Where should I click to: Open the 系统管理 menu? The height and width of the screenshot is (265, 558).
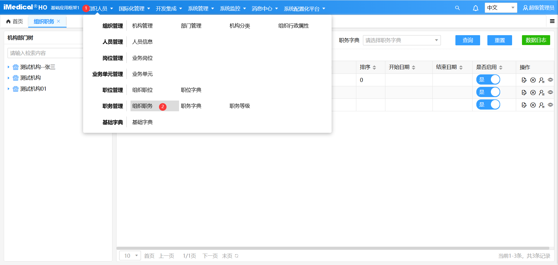click(201, 8)
